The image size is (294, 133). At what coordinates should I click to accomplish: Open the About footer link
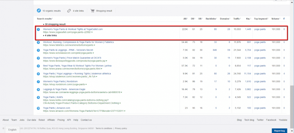(6, 120)
